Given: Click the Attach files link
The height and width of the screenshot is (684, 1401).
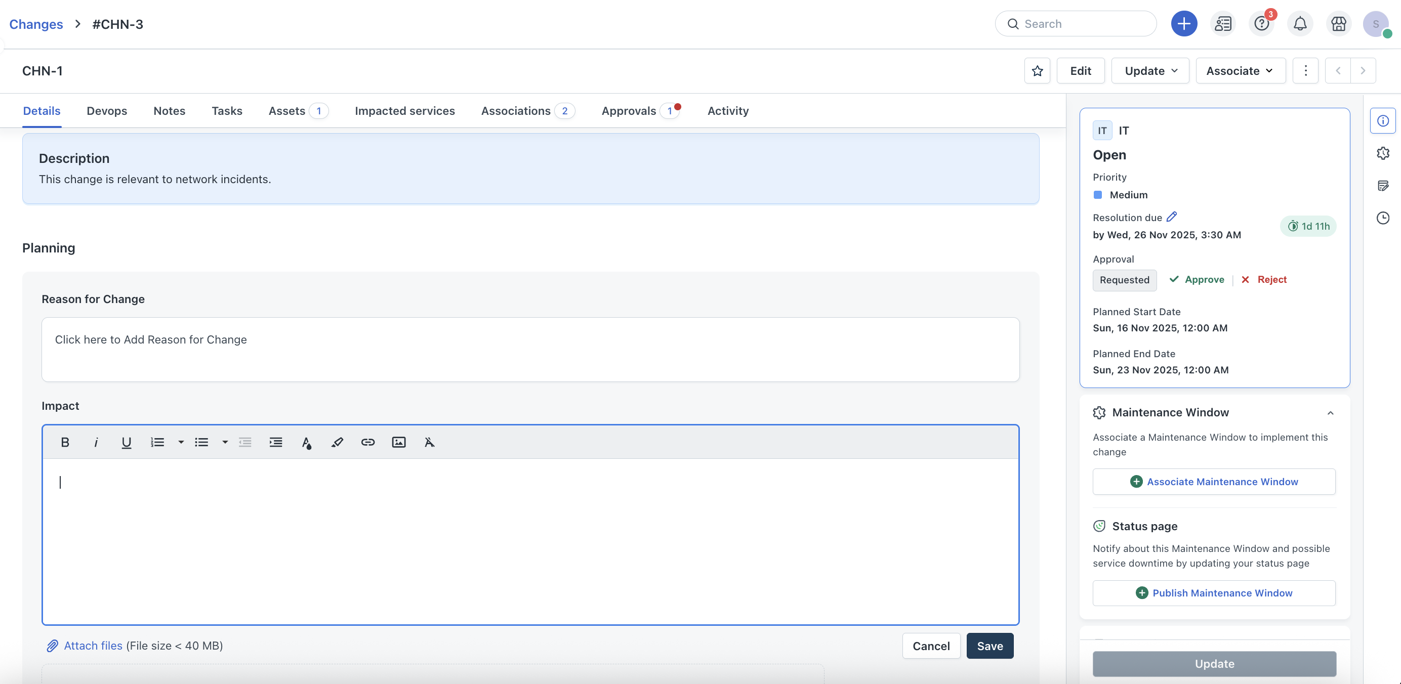Looking at the screenshot, I should 93,646.
